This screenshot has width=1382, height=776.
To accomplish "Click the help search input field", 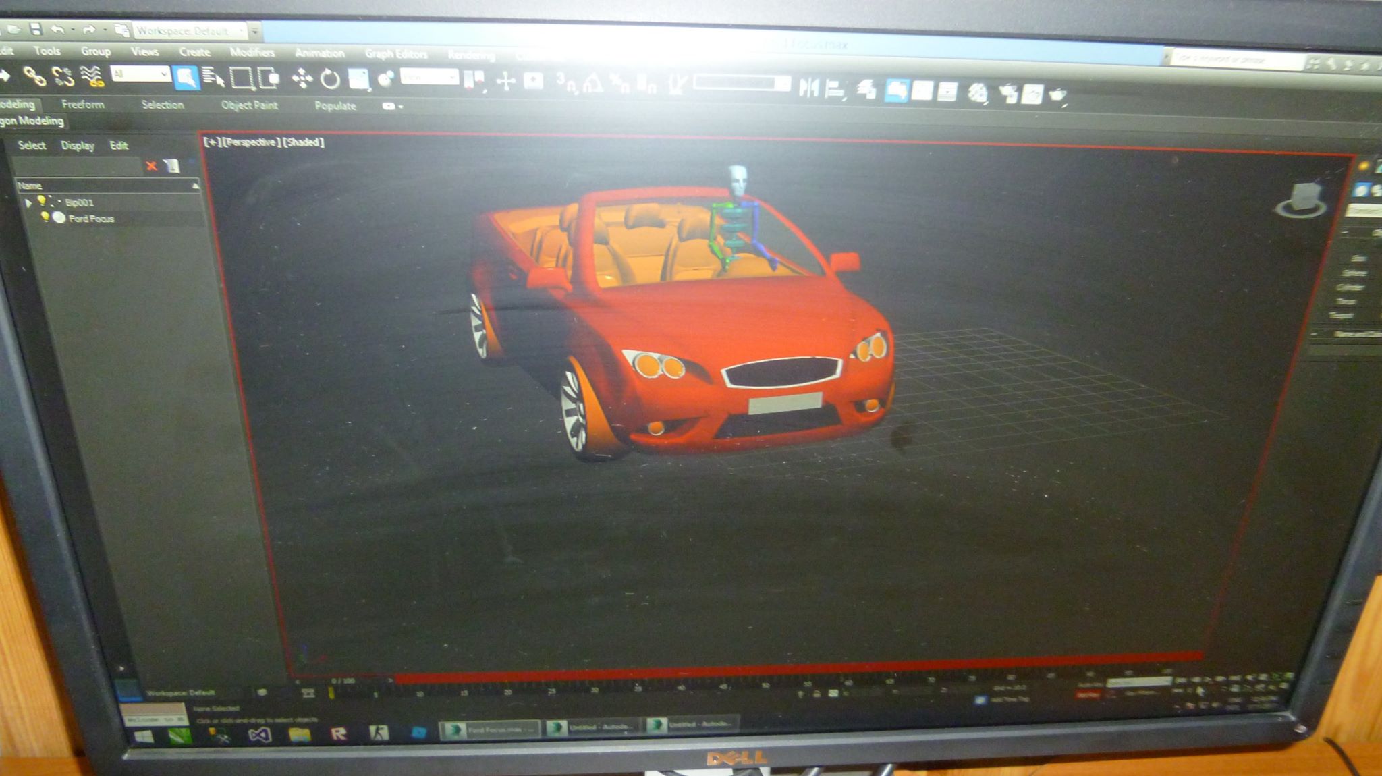I will [1237, 59].
